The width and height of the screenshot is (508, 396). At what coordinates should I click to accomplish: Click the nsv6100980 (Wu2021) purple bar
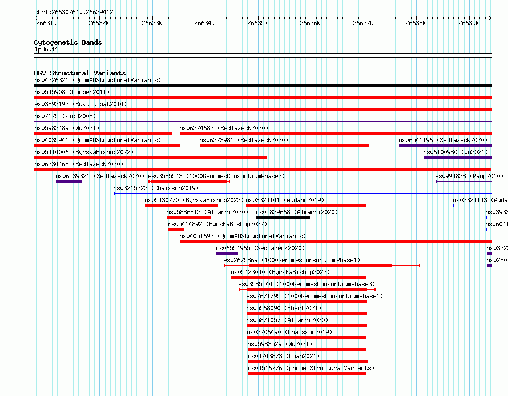point(458,158)
